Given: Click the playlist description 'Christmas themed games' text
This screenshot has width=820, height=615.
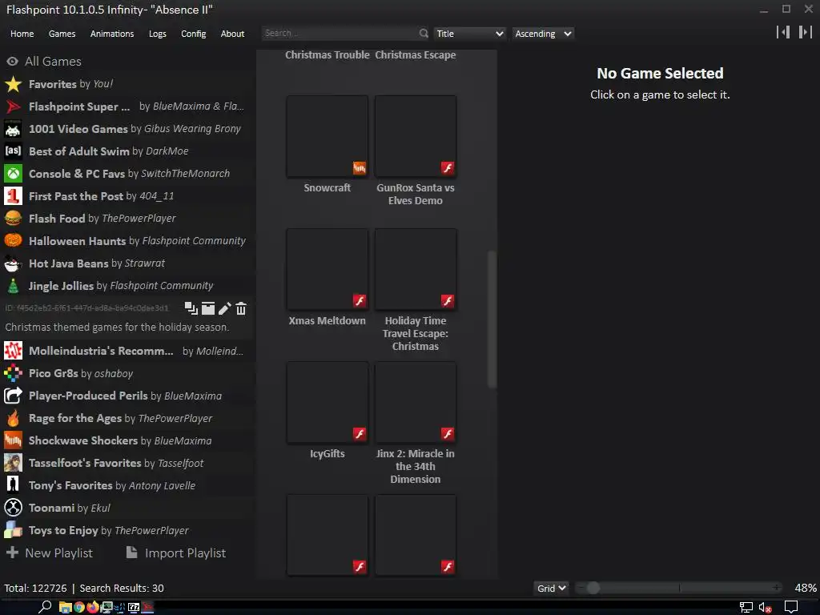Looking at the screenshot, I should (x=117, y=328).
